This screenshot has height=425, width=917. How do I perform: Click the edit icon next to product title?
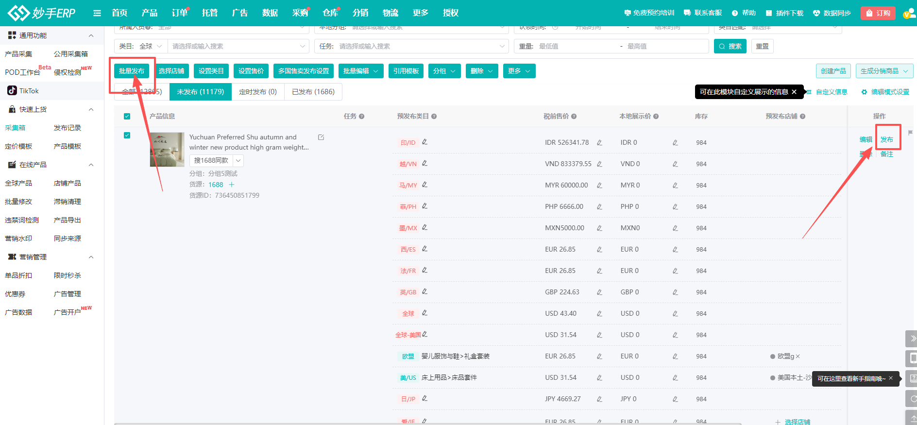pyautogui.click(x=321, y=137)
